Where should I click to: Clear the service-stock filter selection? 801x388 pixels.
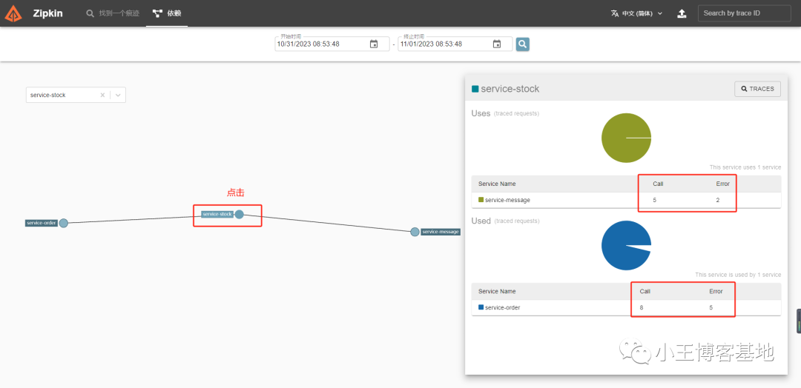tap(102, 95)
